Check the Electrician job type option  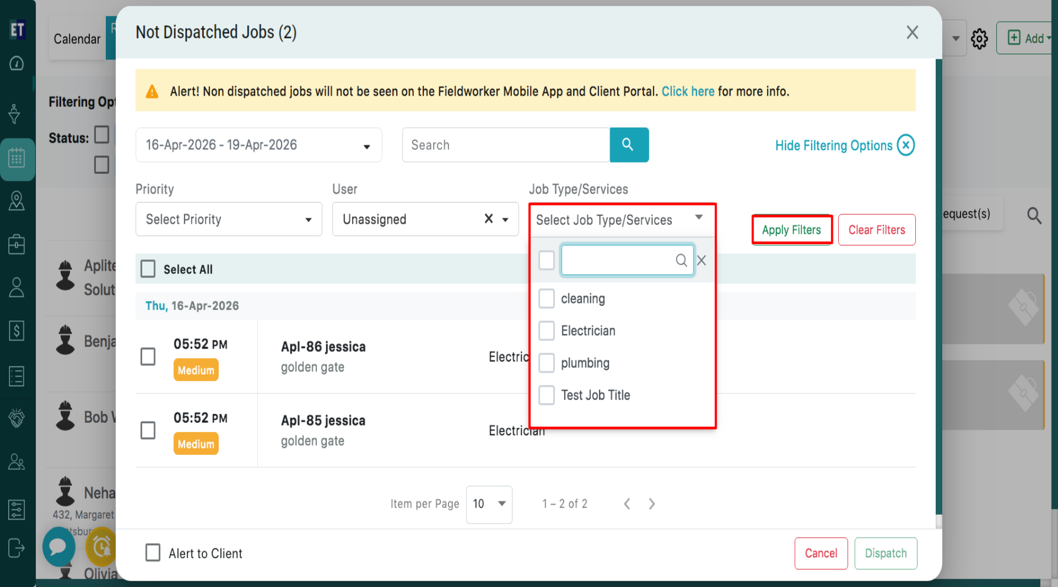547,331
